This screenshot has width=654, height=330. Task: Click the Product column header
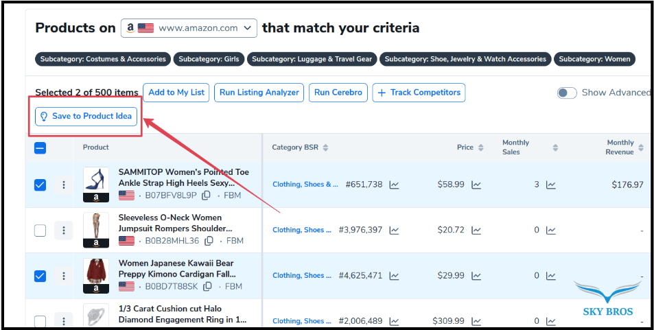click(x=96, y=148)
